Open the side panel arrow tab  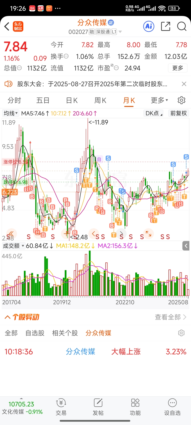[186, 246]
